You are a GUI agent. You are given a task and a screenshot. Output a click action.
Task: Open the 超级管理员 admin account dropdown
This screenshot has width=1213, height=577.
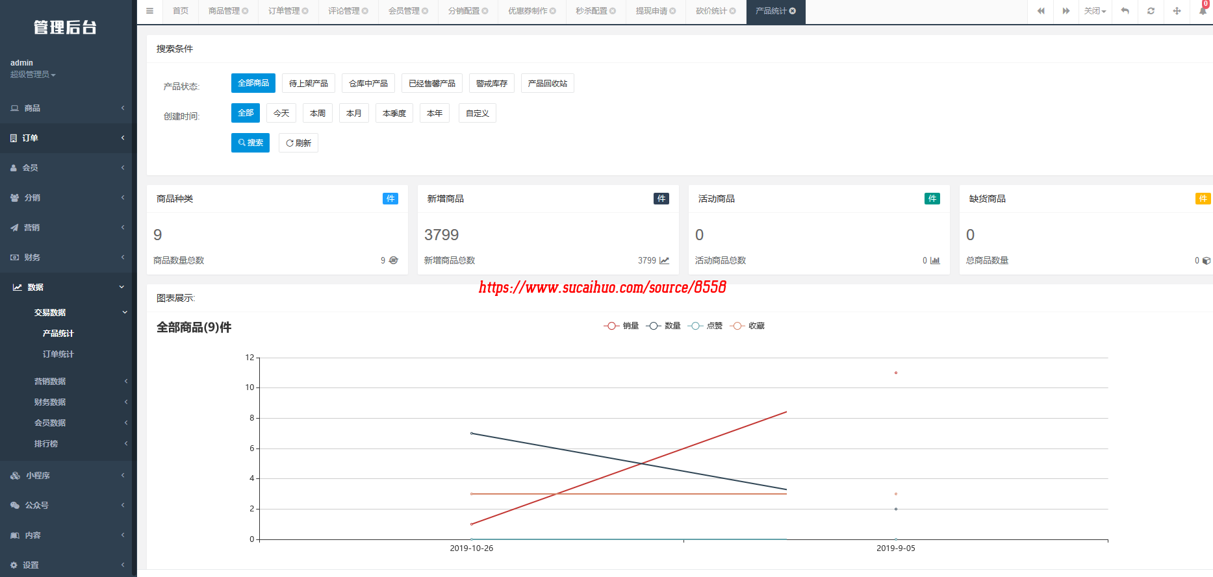coord(33,75)
